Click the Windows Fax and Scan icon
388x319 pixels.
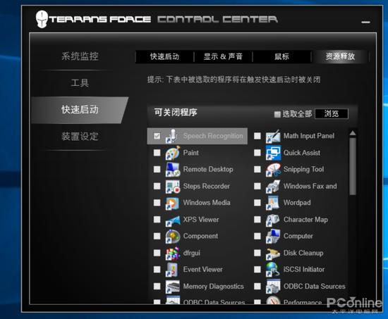coord(273,187)
